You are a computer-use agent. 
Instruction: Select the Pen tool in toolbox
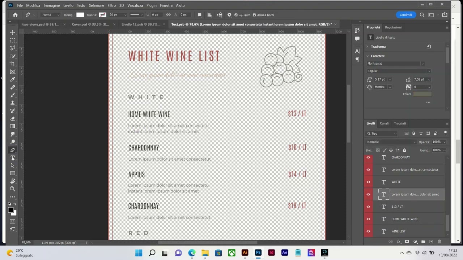click(13, 150)
